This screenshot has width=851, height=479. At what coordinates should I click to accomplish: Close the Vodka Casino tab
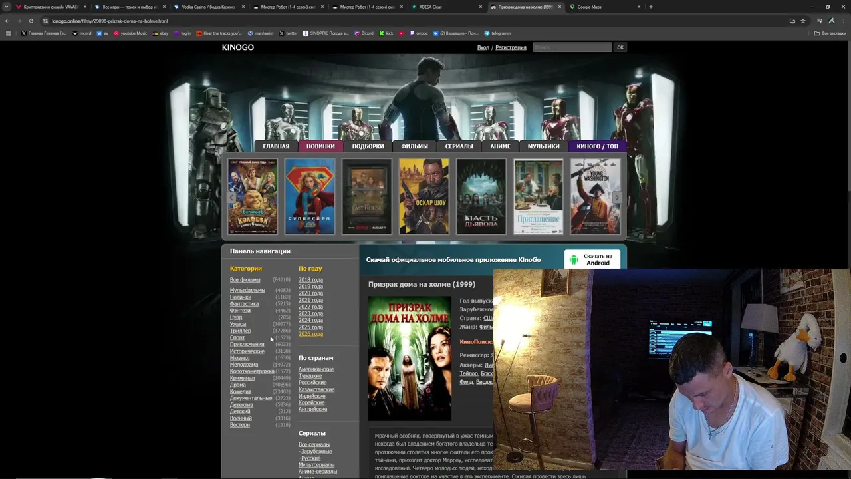click(x=243, y=7)
